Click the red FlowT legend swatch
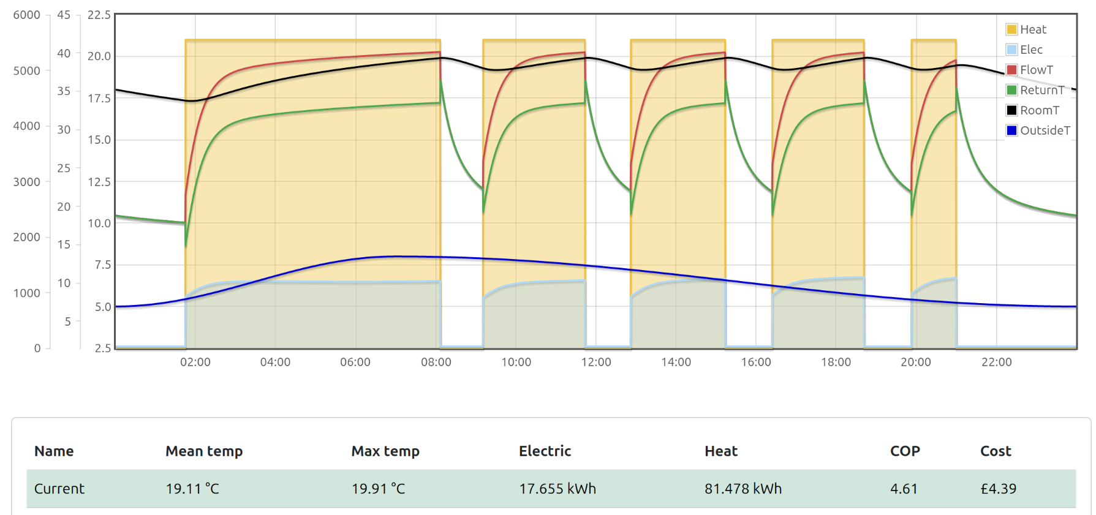This screenshot has width=1096, height=515. point(1011,70)
